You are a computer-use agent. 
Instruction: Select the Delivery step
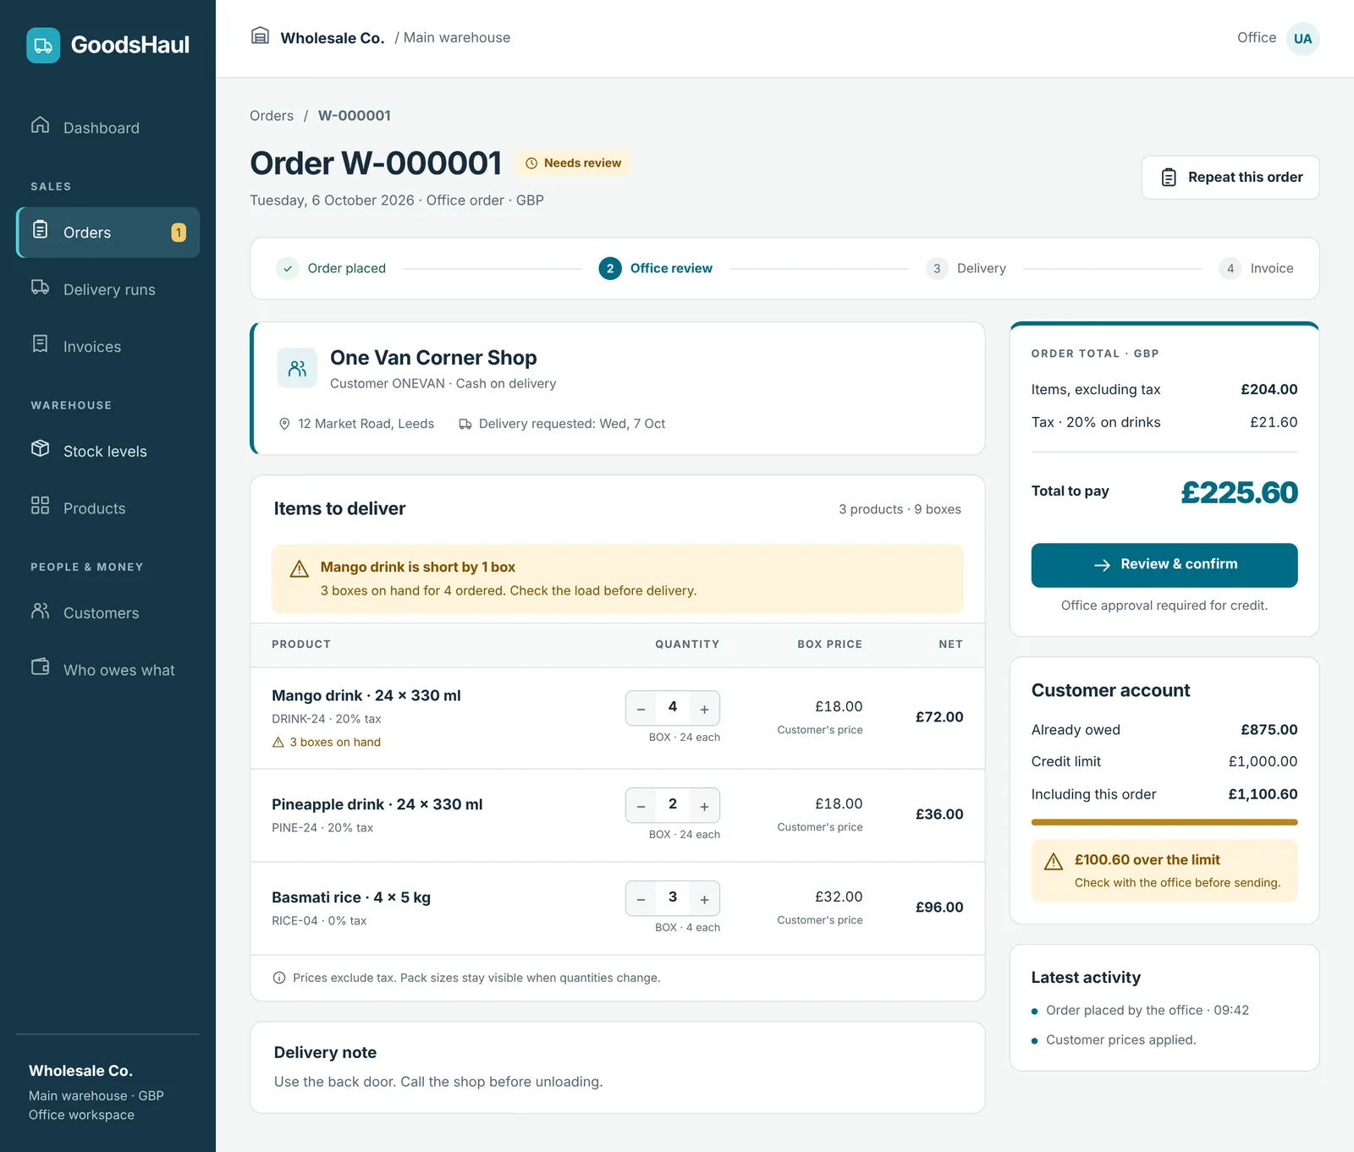click(x=966, y=268)
